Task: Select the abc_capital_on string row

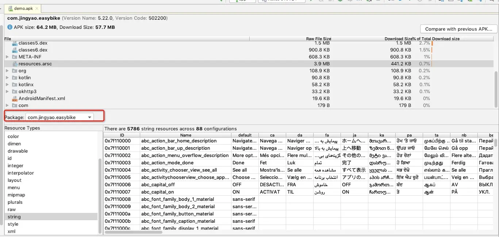Action: click(299, 192)
